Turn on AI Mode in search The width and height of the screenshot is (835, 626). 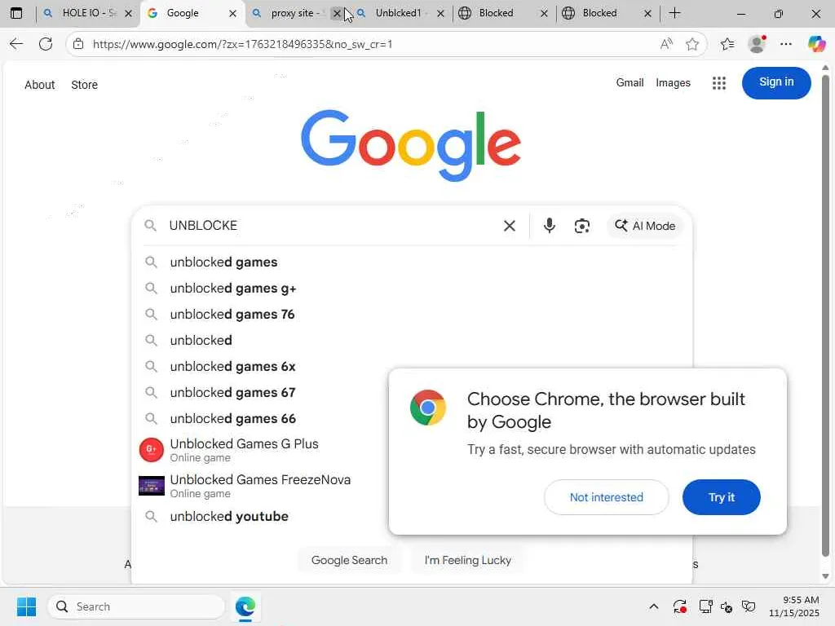point(645,226)
